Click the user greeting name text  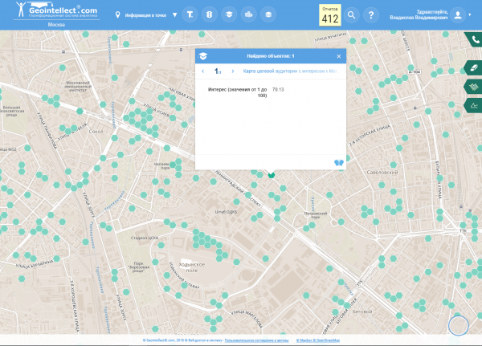(x=419, y=14)
